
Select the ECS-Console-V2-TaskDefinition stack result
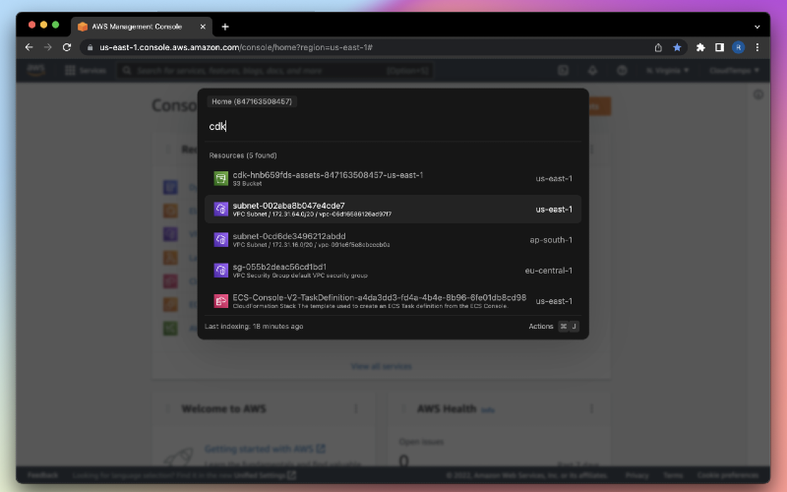pyautogui.click(x=393, y=301)
